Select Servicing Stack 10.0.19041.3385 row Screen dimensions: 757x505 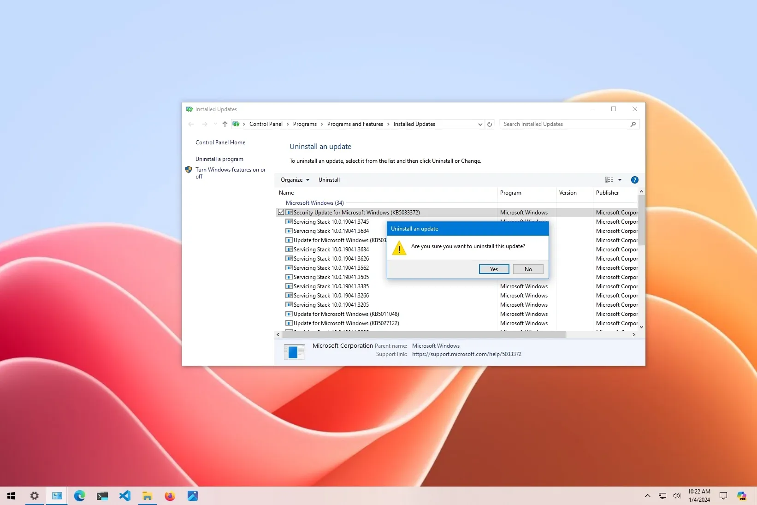331,286
